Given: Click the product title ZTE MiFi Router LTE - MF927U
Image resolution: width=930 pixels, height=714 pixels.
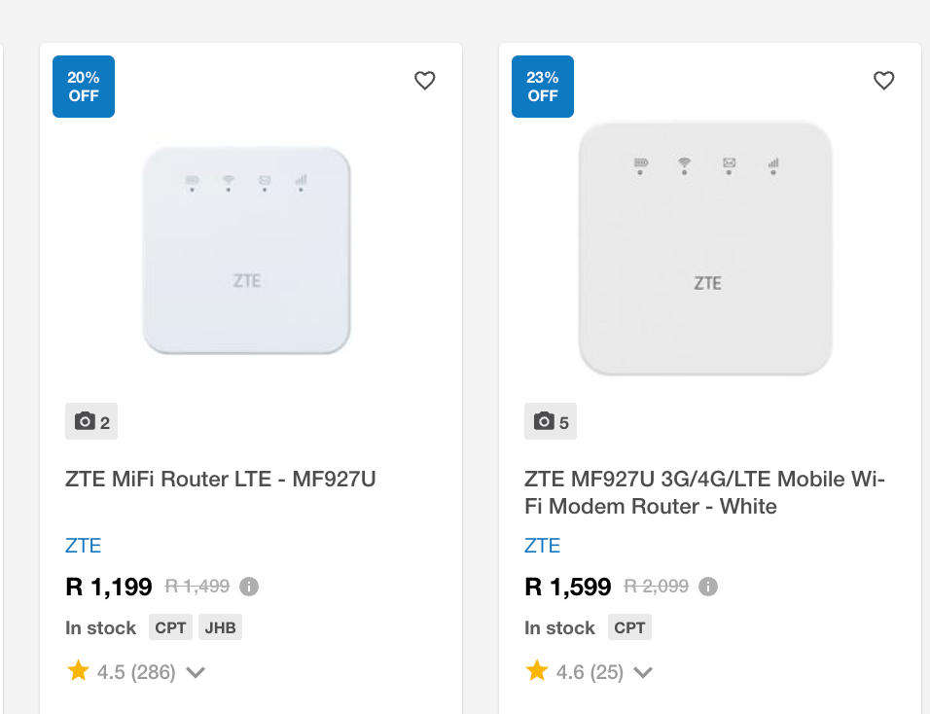Looking at the screenshot, I should (220, 479).
